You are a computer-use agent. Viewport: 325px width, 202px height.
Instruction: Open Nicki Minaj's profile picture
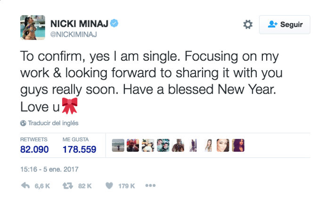point(32,27)
